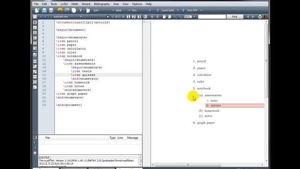The height and width of the screenshot is (169, 300).
Task: Copy selection with the copy icon
Action: tap(74, 10)
